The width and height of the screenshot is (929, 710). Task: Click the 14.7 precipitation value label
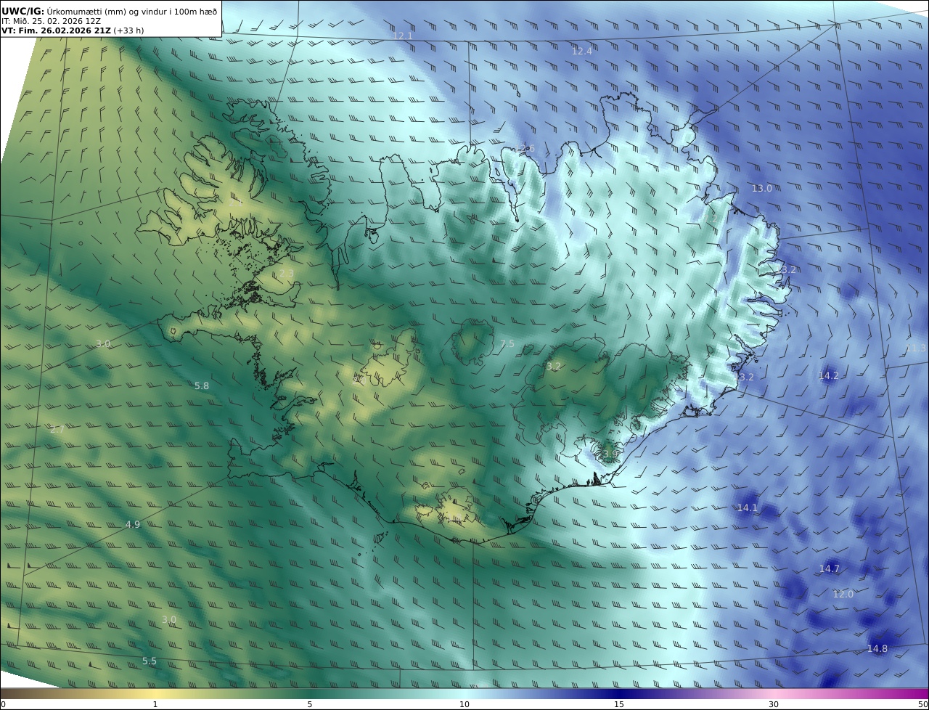tap(829, 568)
